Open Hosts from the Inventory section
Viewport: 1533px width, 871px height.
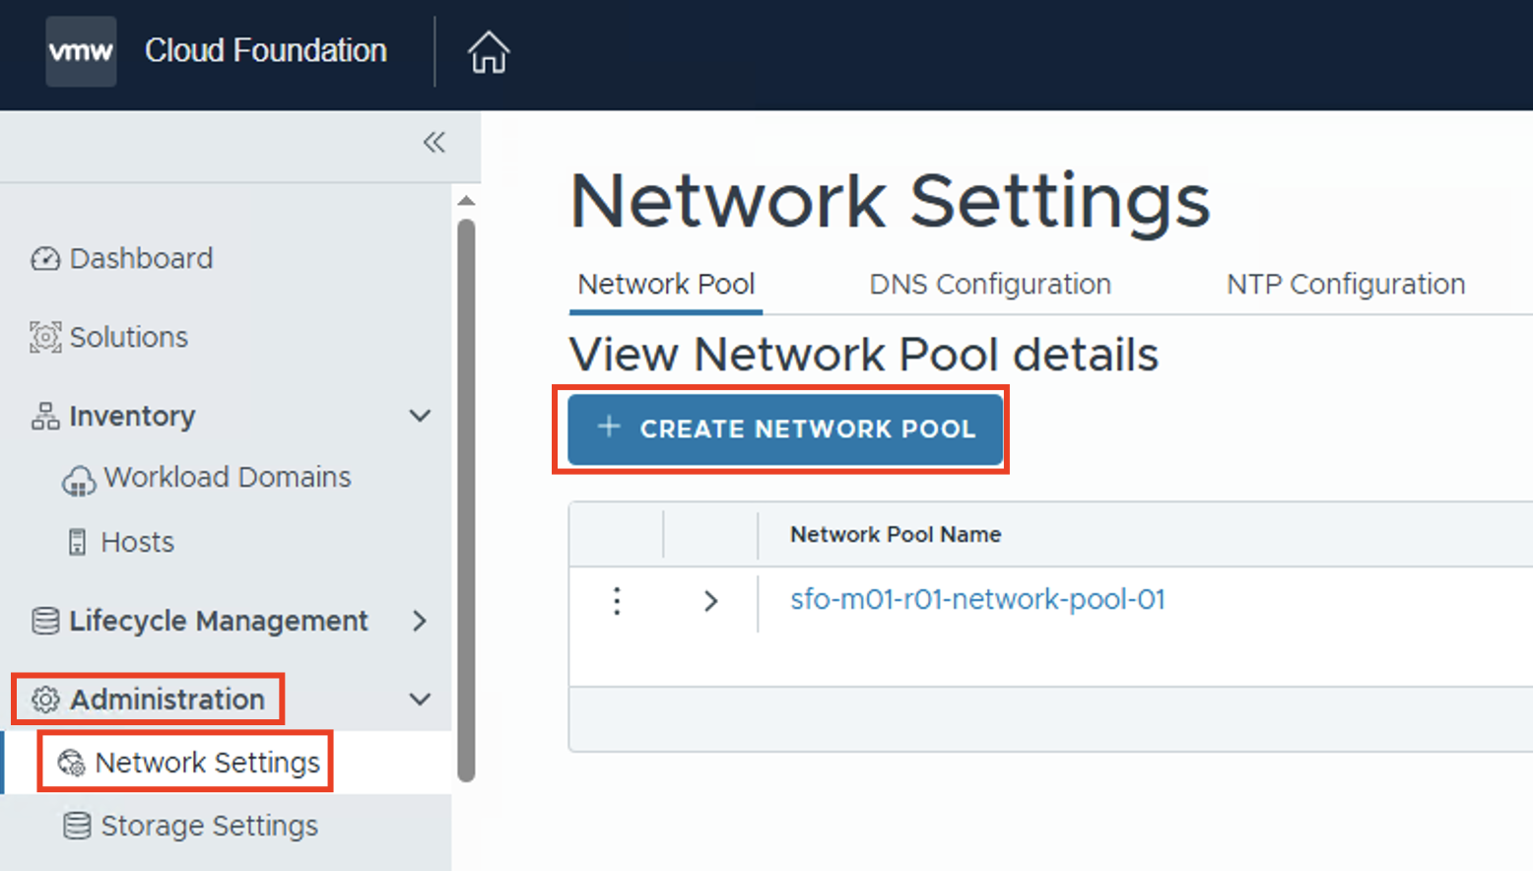tap(137, 542)
